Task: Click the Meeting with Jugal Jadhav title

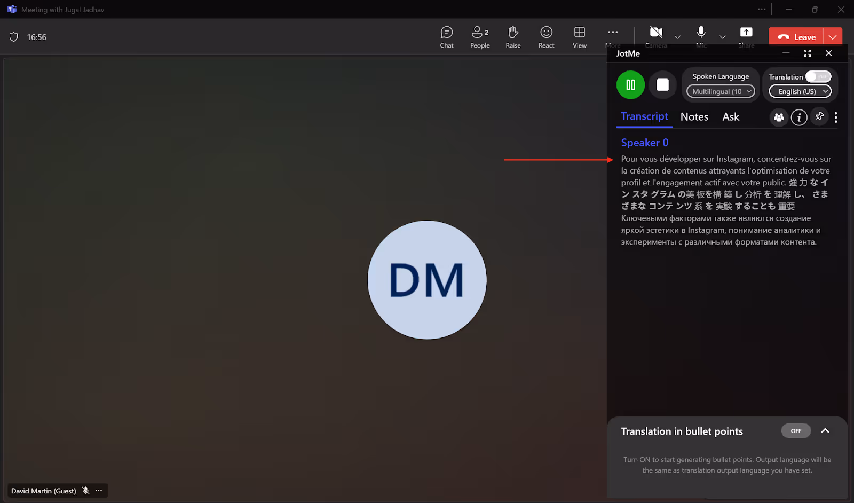Action: tap(62, 10)
